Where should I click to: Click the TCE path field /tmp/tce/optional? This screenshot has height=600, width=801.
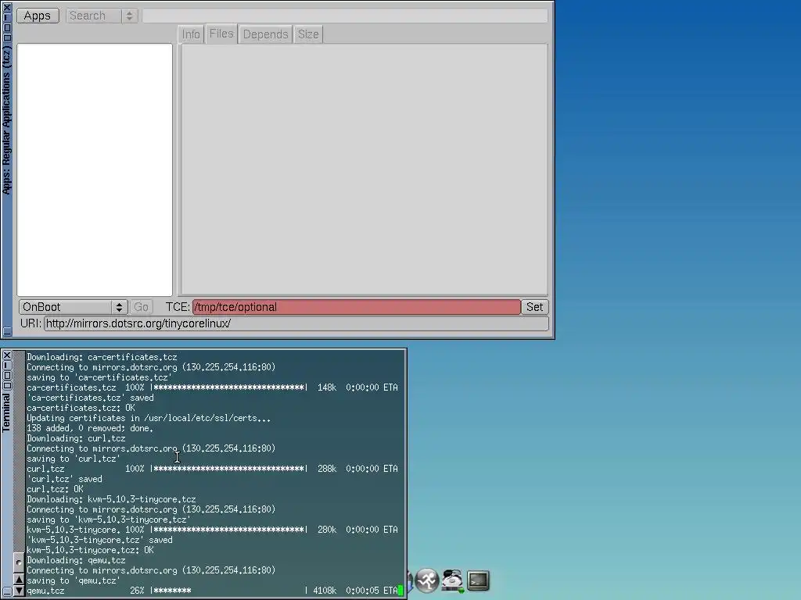356,307
